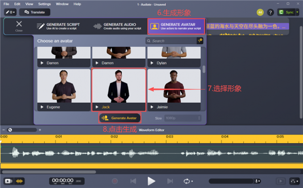Open the Help menu
This screenshot has width=303, height=188.
(77, 4)
